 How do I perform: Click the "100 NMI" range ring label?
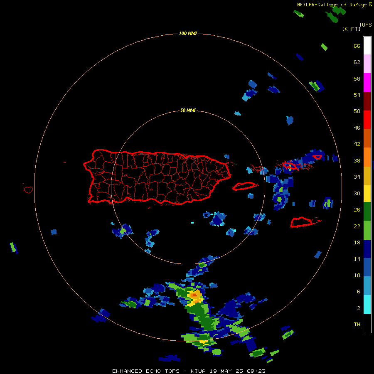[188, 33]
